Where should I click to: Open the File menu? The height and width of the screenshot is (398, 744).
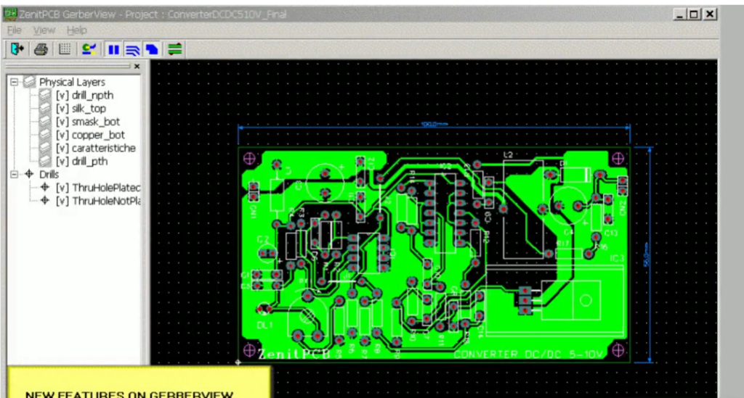pos(15,30)
